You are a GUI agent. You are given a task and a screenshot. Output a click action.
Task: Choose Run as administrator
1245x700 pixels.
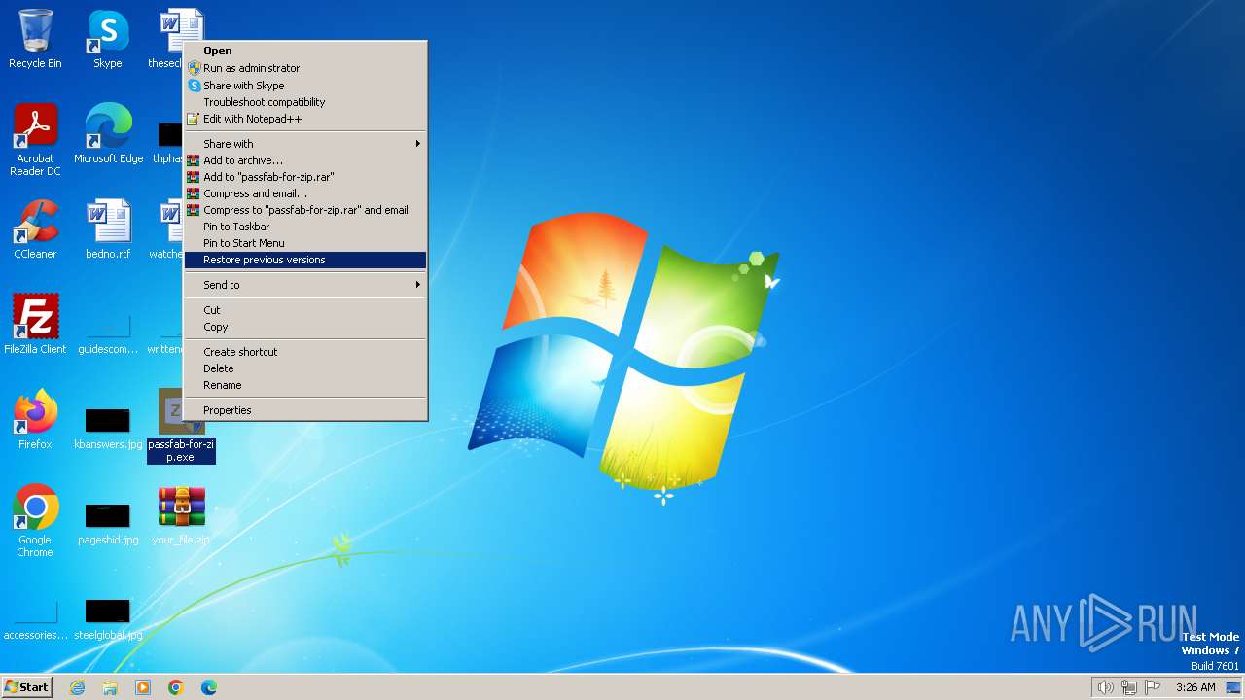pyautogui.click(x=305, y=68)
